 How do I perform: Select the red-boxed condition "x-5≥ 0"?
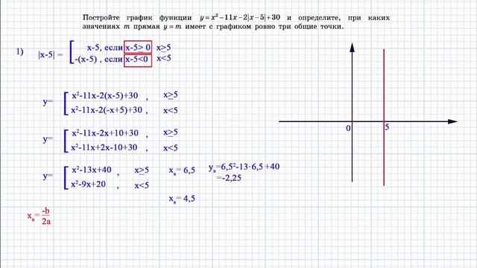[138, 47]
